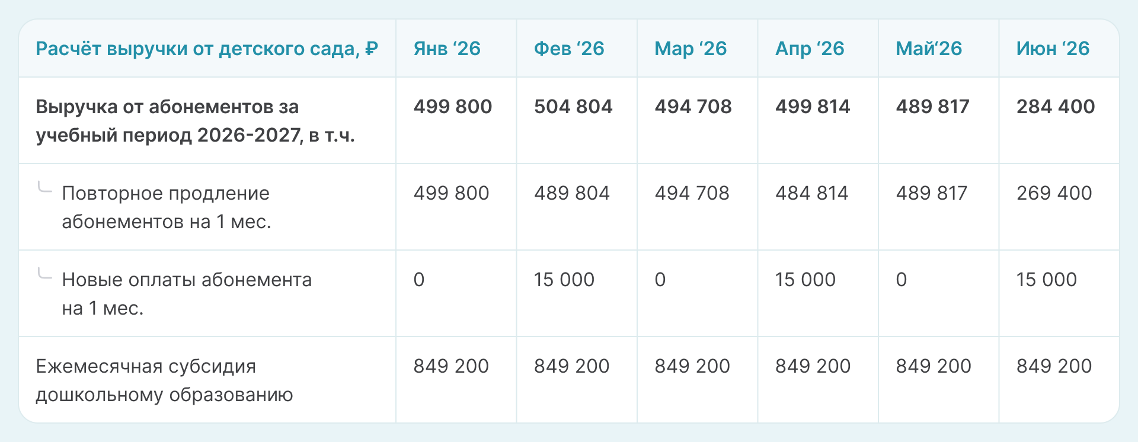Click the "Янв '26" column header

[447, 49]
